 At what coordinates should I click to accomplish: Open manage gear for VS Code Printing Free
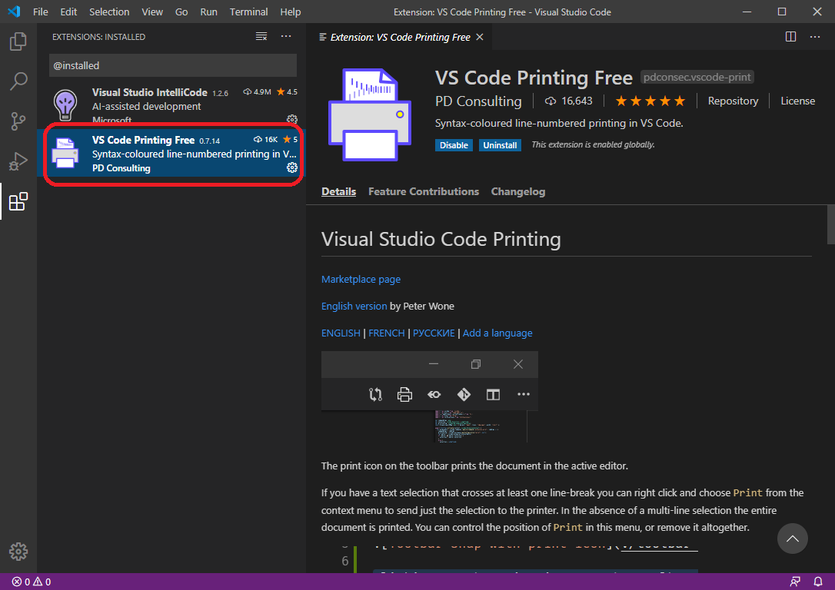292,167
